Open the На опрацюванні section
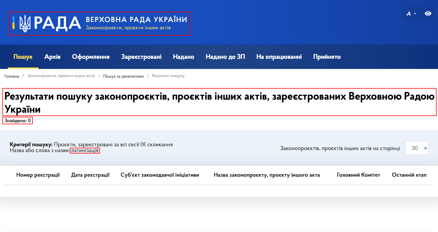The width and height of the screenshot is (438, 232). [x=279, y=57]
